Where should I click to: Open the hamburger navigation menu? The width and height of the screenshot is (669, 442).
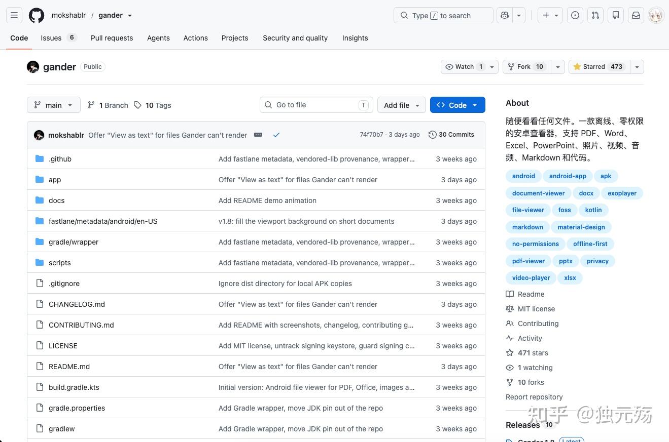click(x=14, y=15)
